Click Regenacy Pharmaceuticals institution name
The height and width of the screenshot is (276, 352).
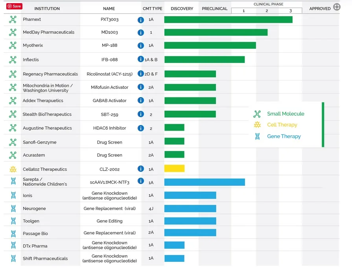pyautogui.click(x=50, y=74)
